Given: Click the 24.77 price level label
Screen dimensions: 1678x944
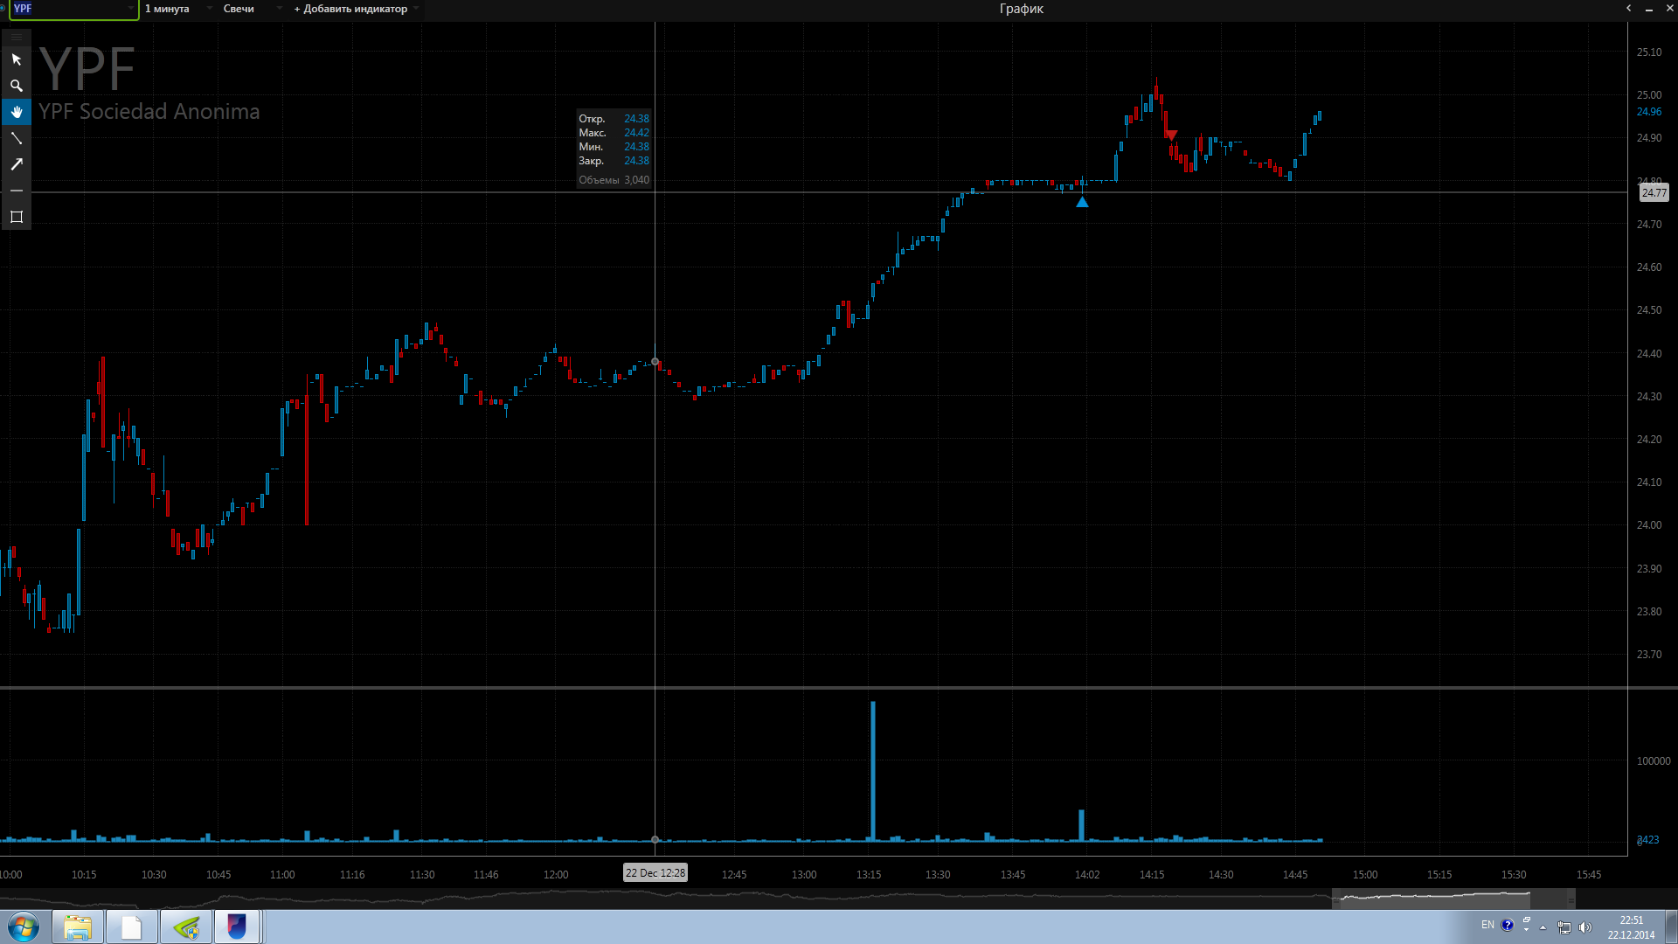Looking at the screenshot, I should pos(1654,193).
